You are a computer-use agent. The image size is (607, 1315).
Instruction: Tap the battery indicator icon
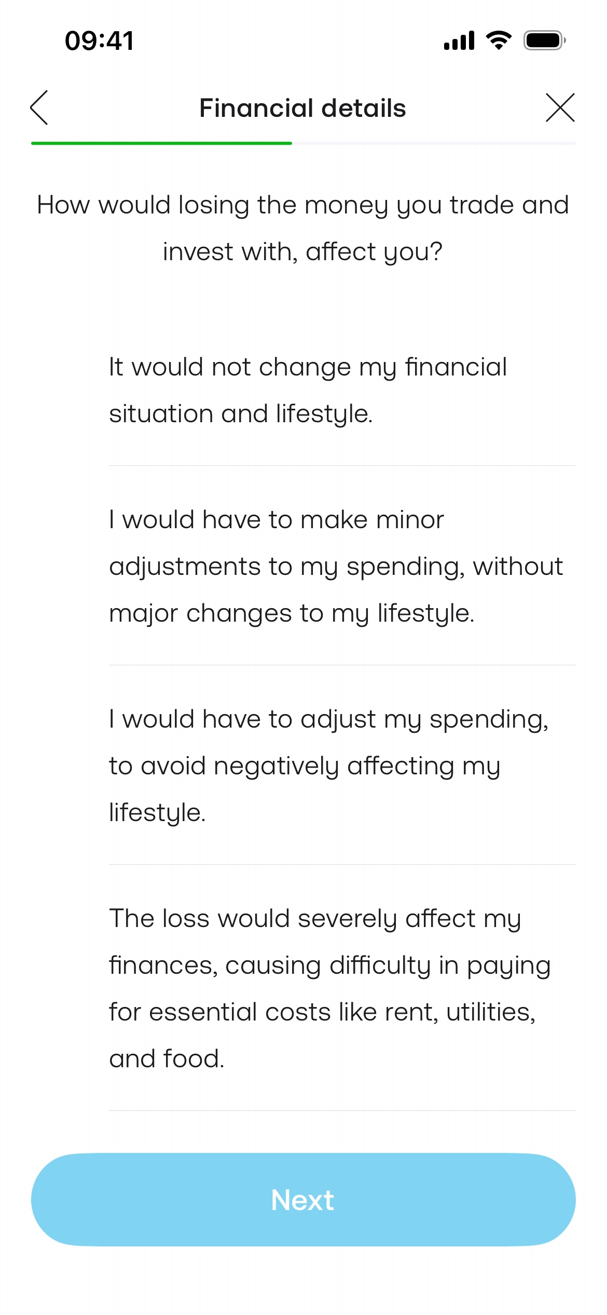pos(544,41)
